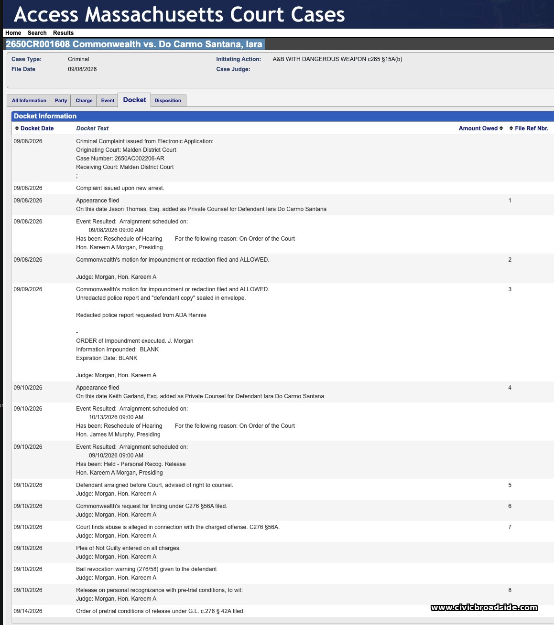The width and height of the screenshot is (554, 625).
Task: Select Case Number: 2650AC002206-AR text
Action: (x=120, y=159)
